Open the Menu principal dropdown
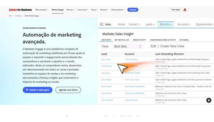This screenshot has width=214, height=122. point(42,10)
